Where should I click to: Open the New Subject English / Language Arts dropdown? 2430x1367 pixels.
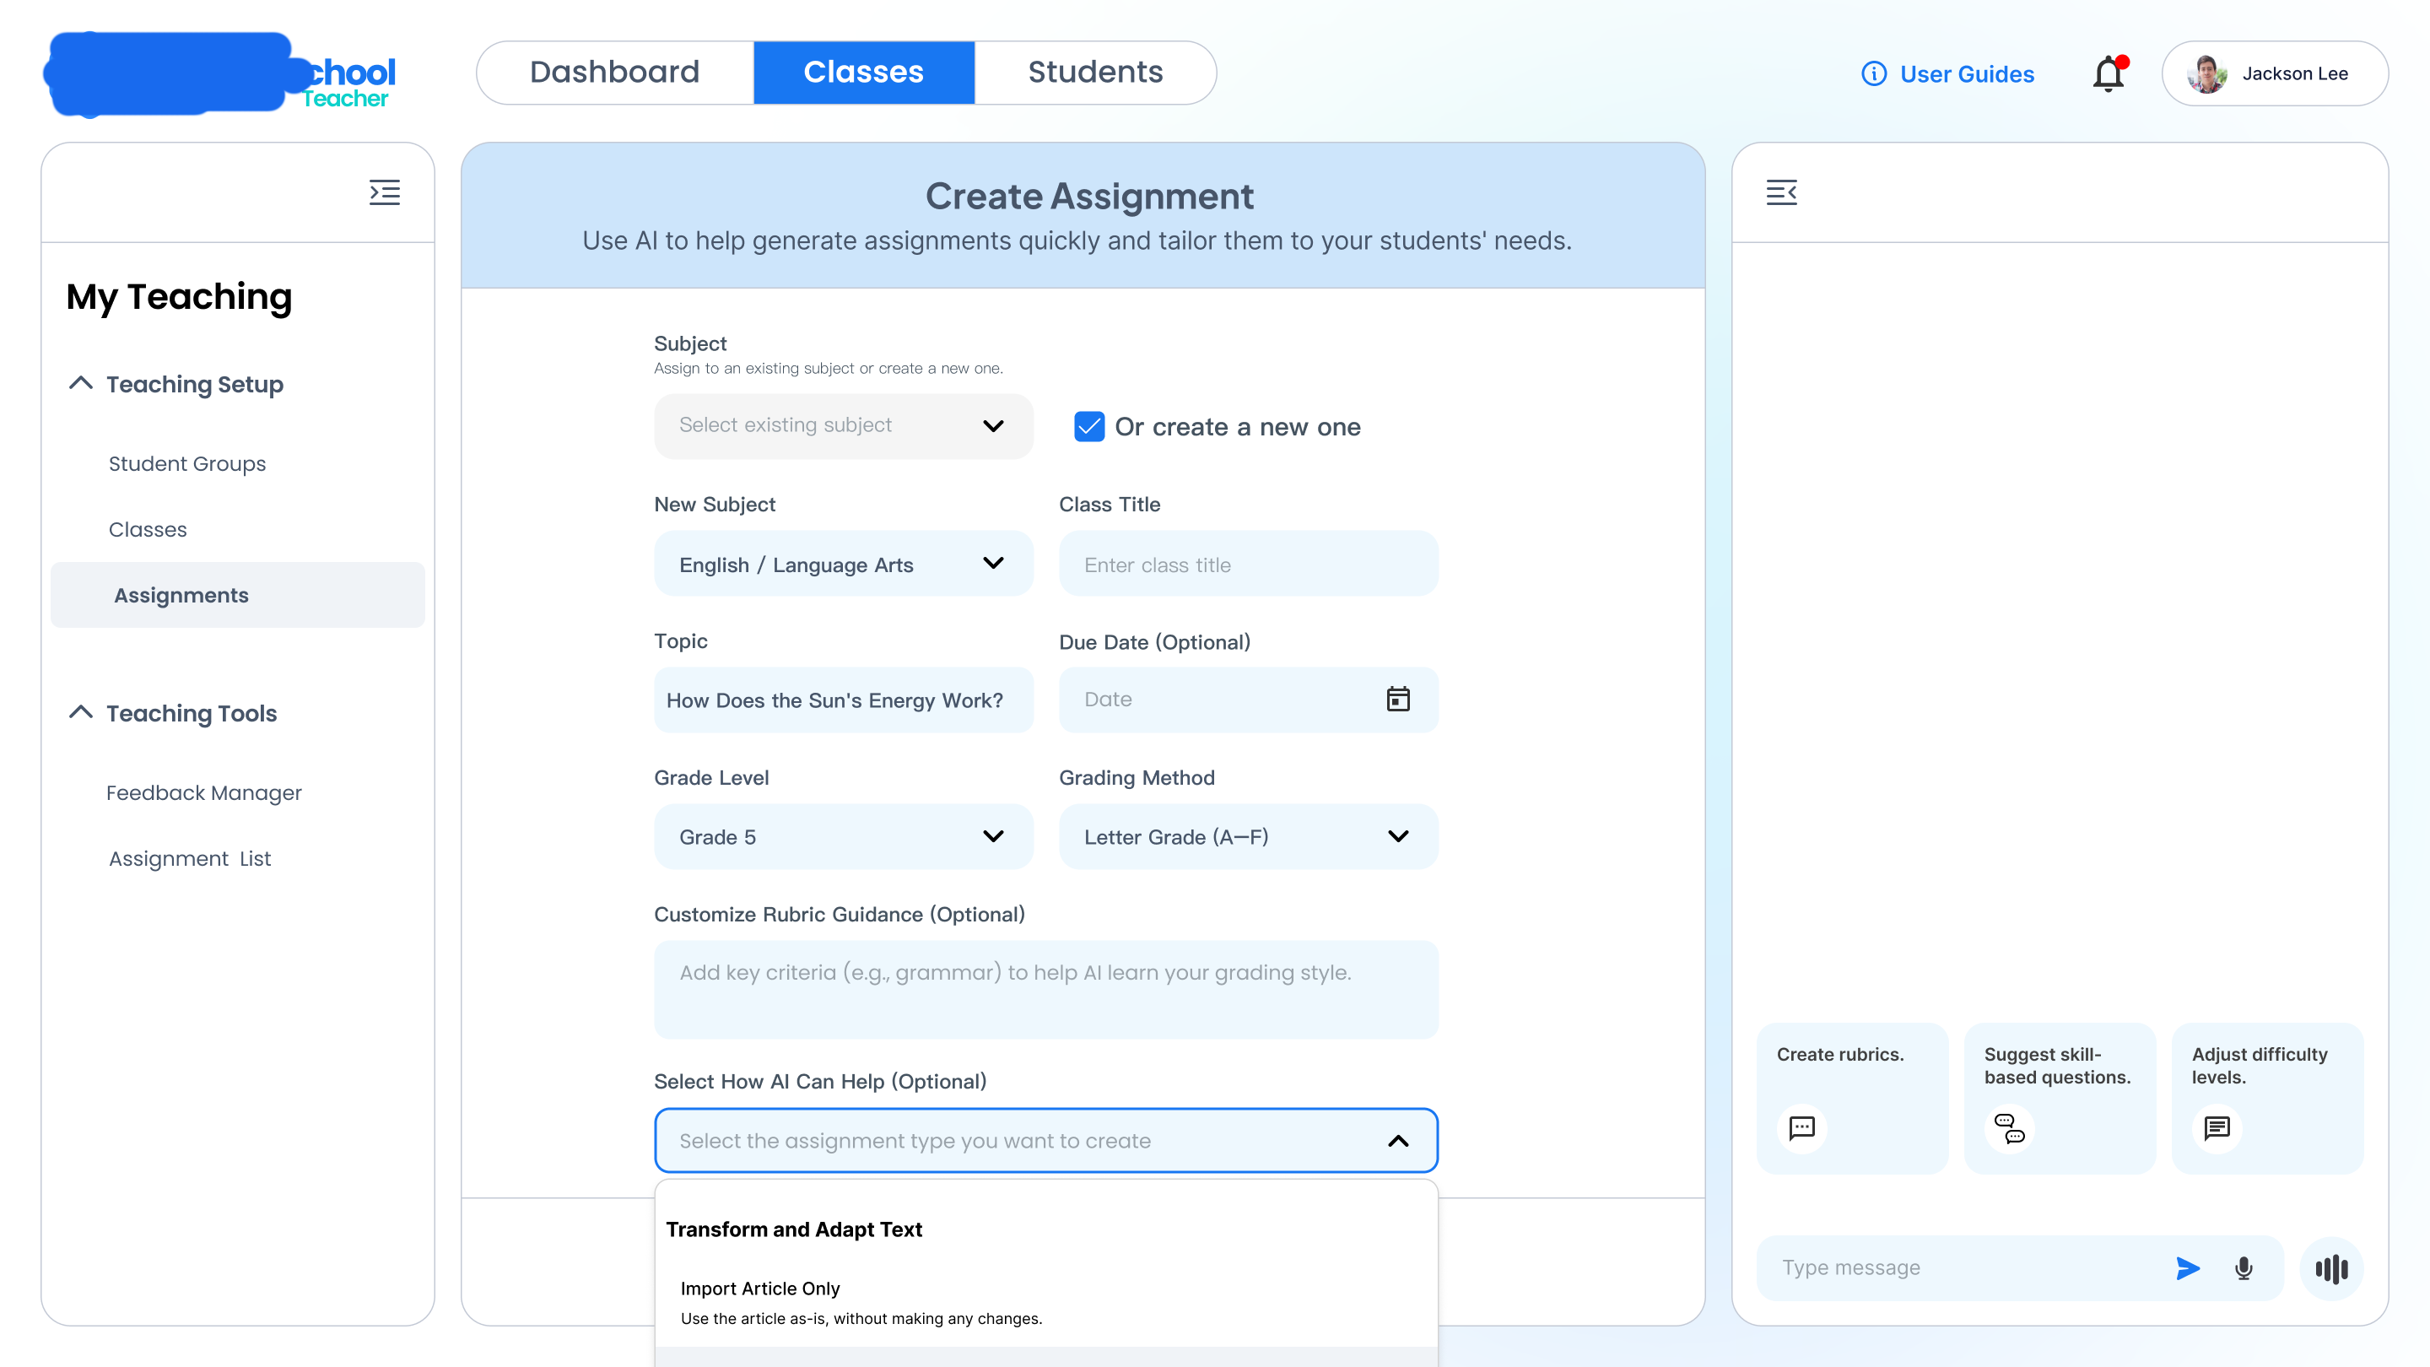(x=844, y=563)
